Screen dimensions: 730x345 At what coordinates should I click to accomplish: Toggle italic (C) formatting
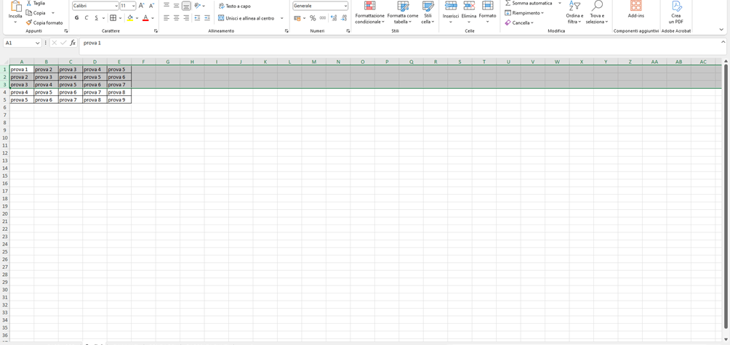click(87, 18)
